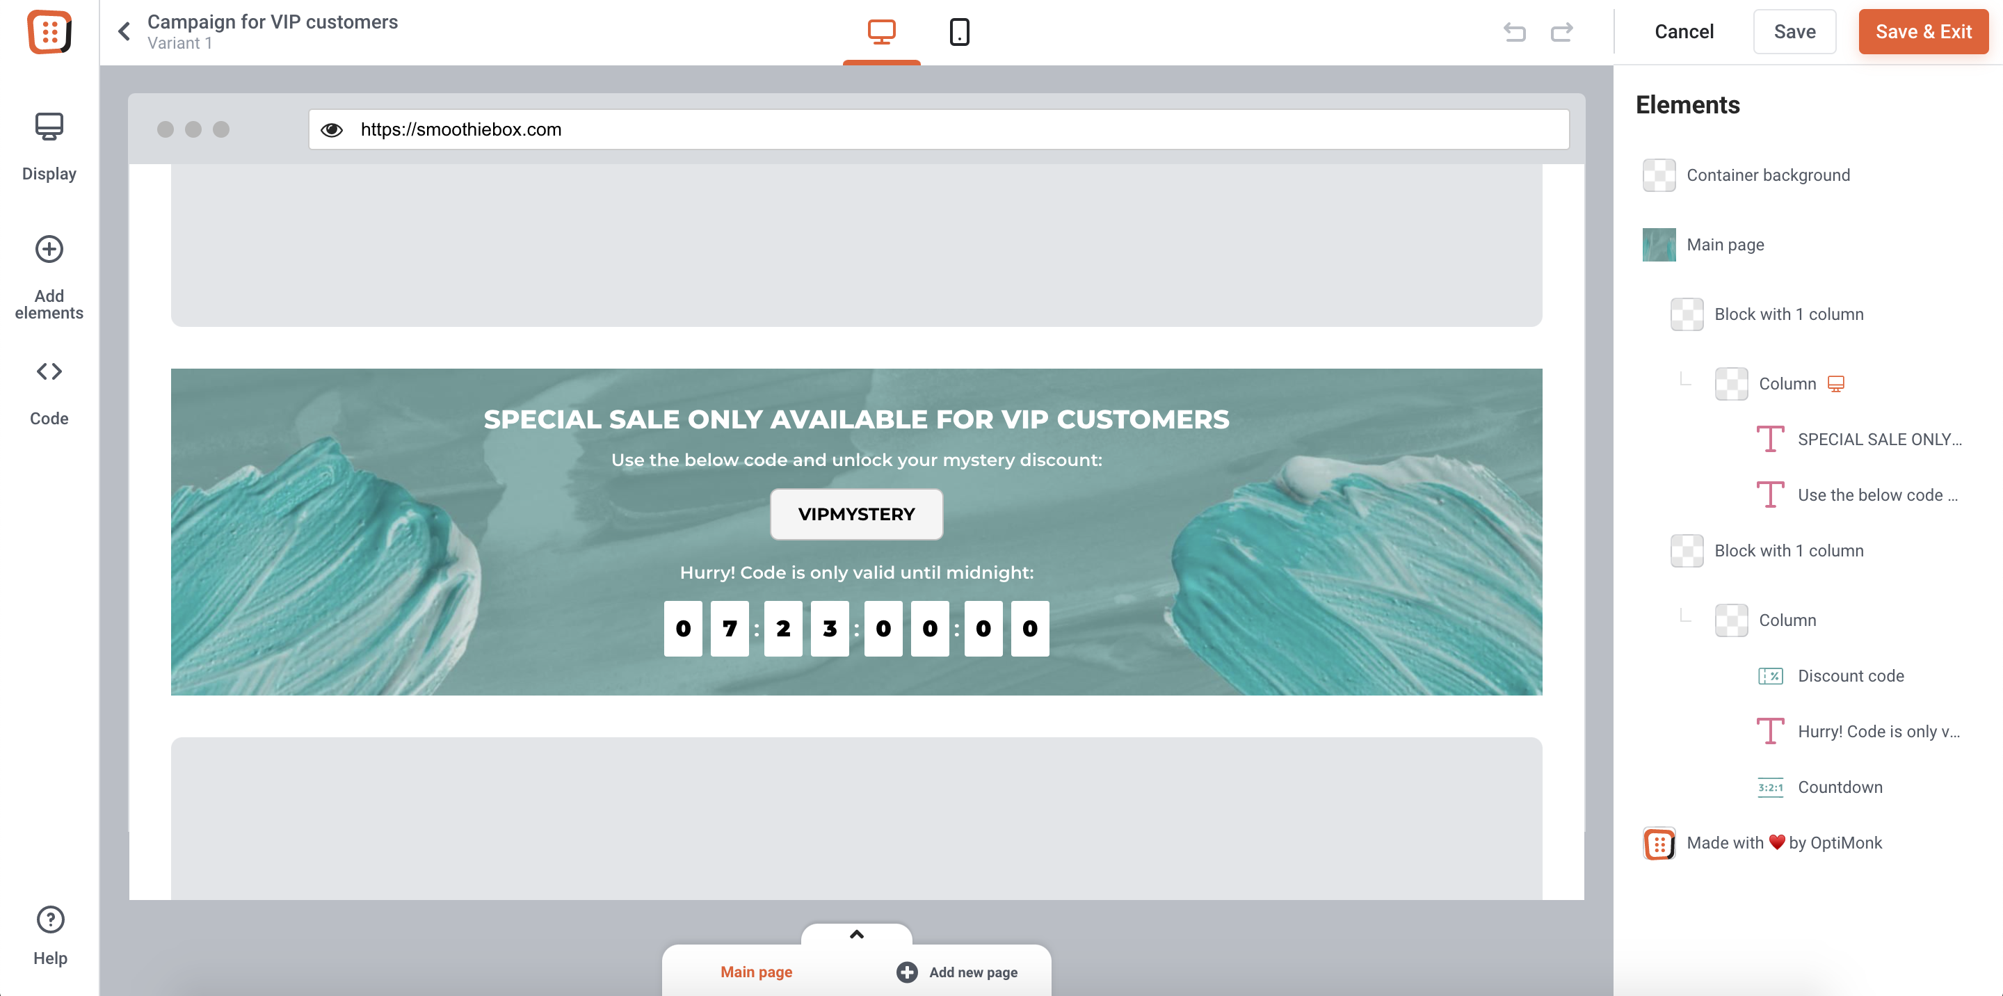The image size is (2003, 996).
Task: Open the Help question mark icon
Action: click(50, 919)
